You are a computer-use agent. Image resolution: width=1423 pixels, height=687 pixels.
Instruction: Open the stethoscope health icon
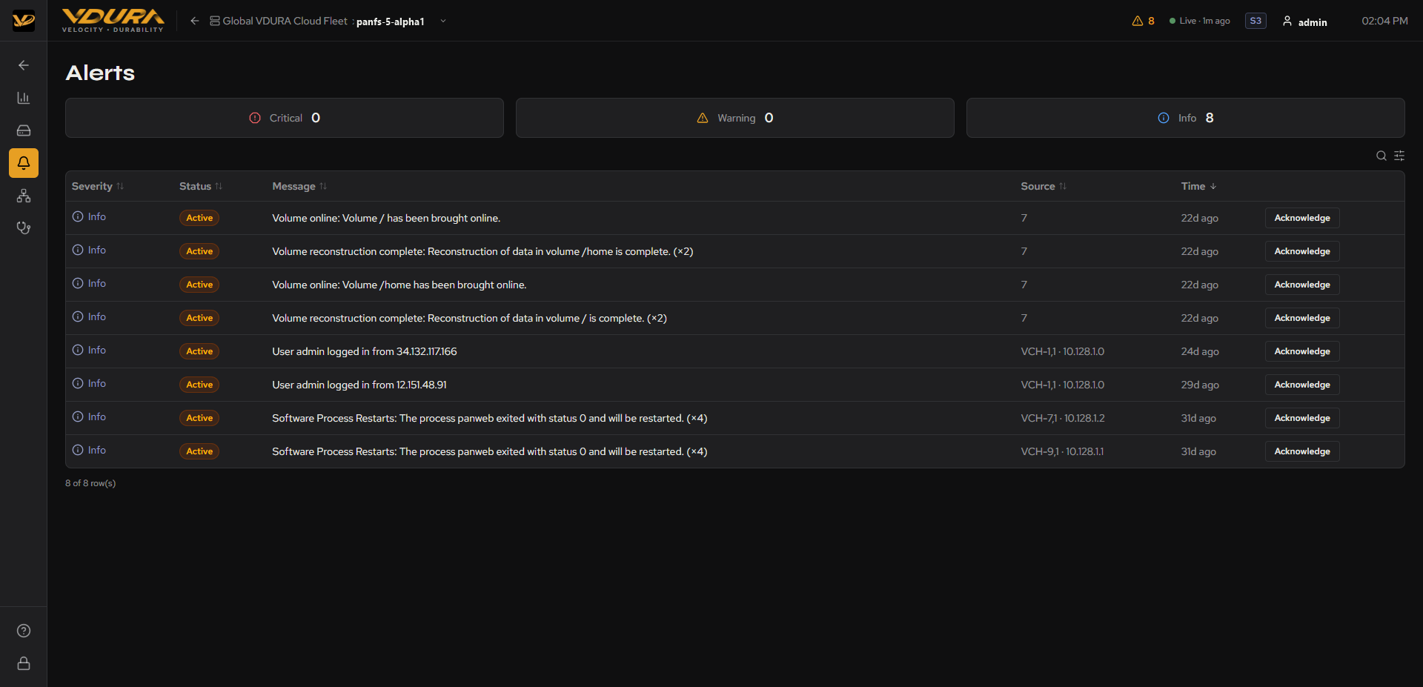[24, 228]
